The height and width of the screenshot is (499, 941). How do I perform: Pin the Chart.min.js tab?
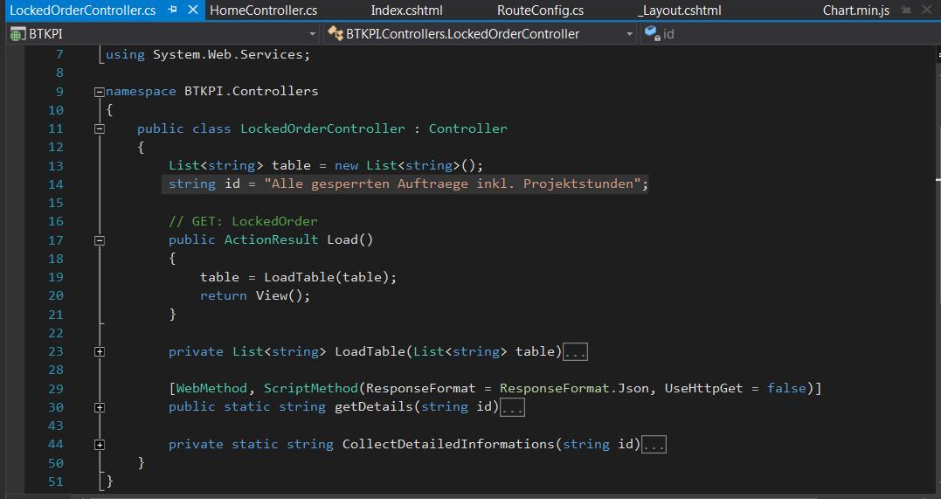[x=906, y=10]
